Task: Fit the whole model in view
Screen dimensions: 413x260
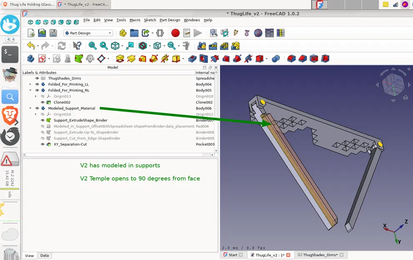Action: pyautogui.click(x=92, y=46)
